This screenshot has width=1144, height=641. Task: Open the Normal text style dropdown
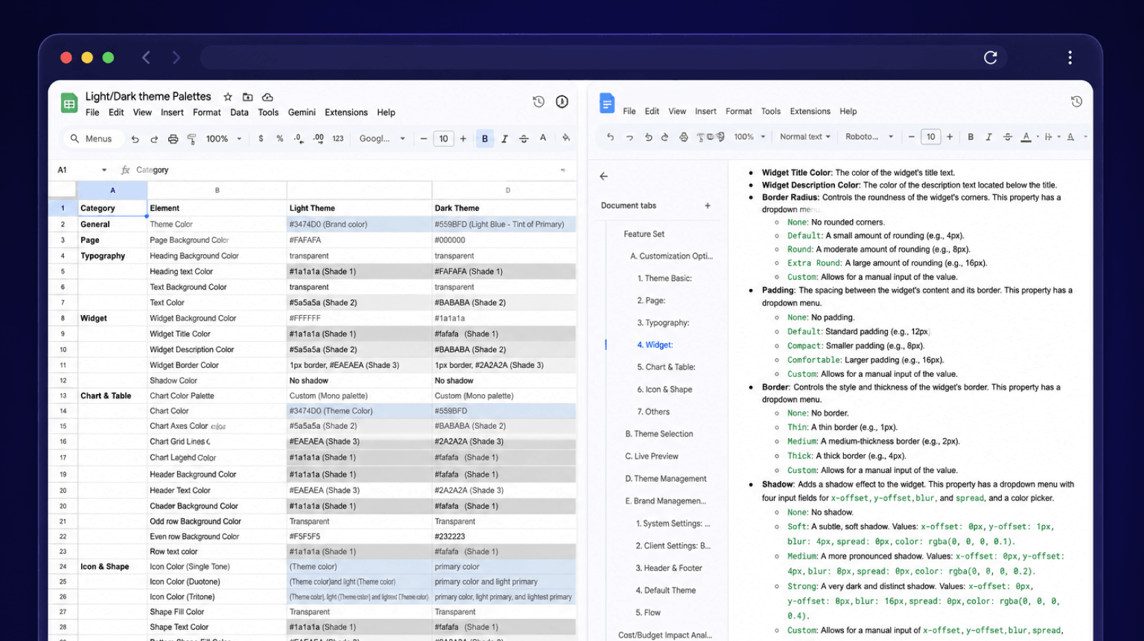[x=805, y=137]
